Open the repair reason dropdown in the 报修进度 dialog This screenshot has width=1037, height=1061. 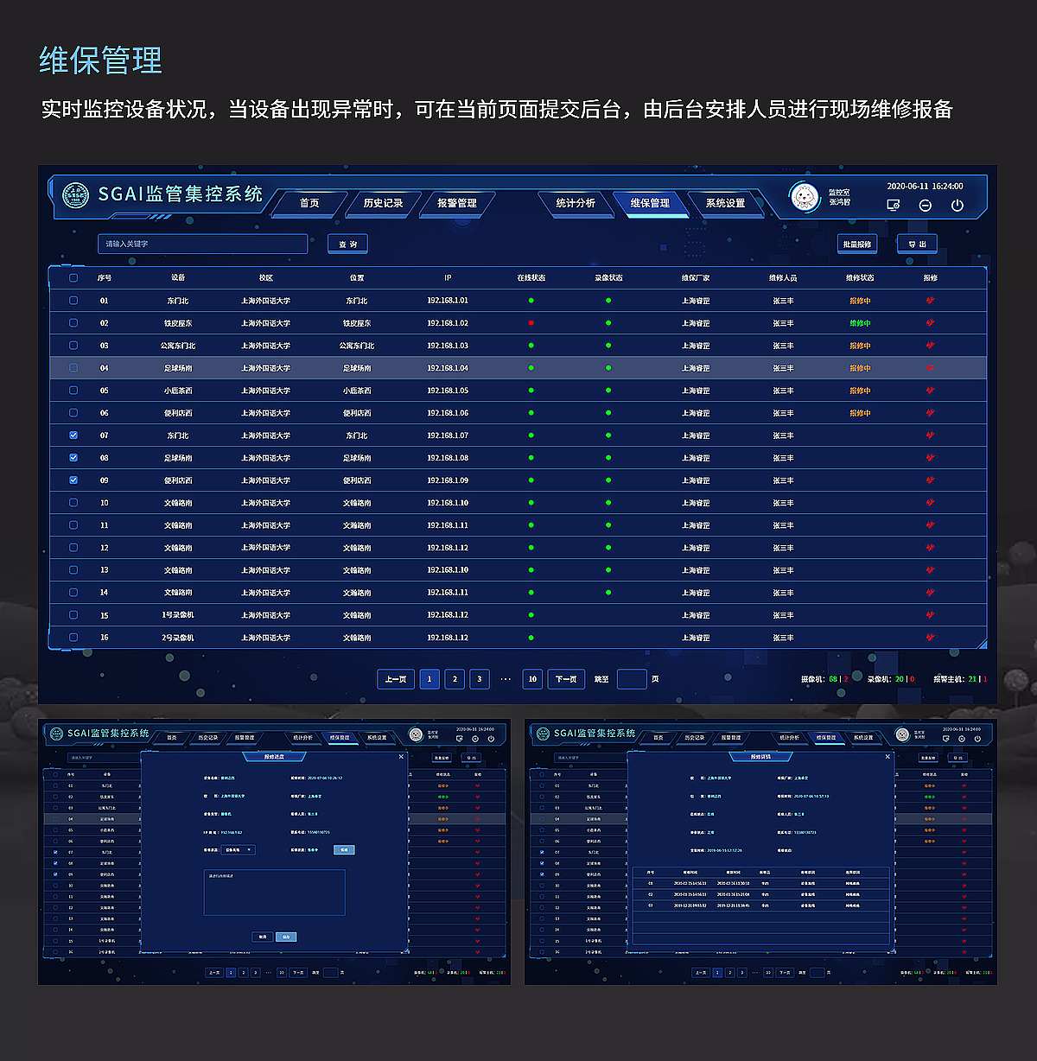click(x=238, y=849)
